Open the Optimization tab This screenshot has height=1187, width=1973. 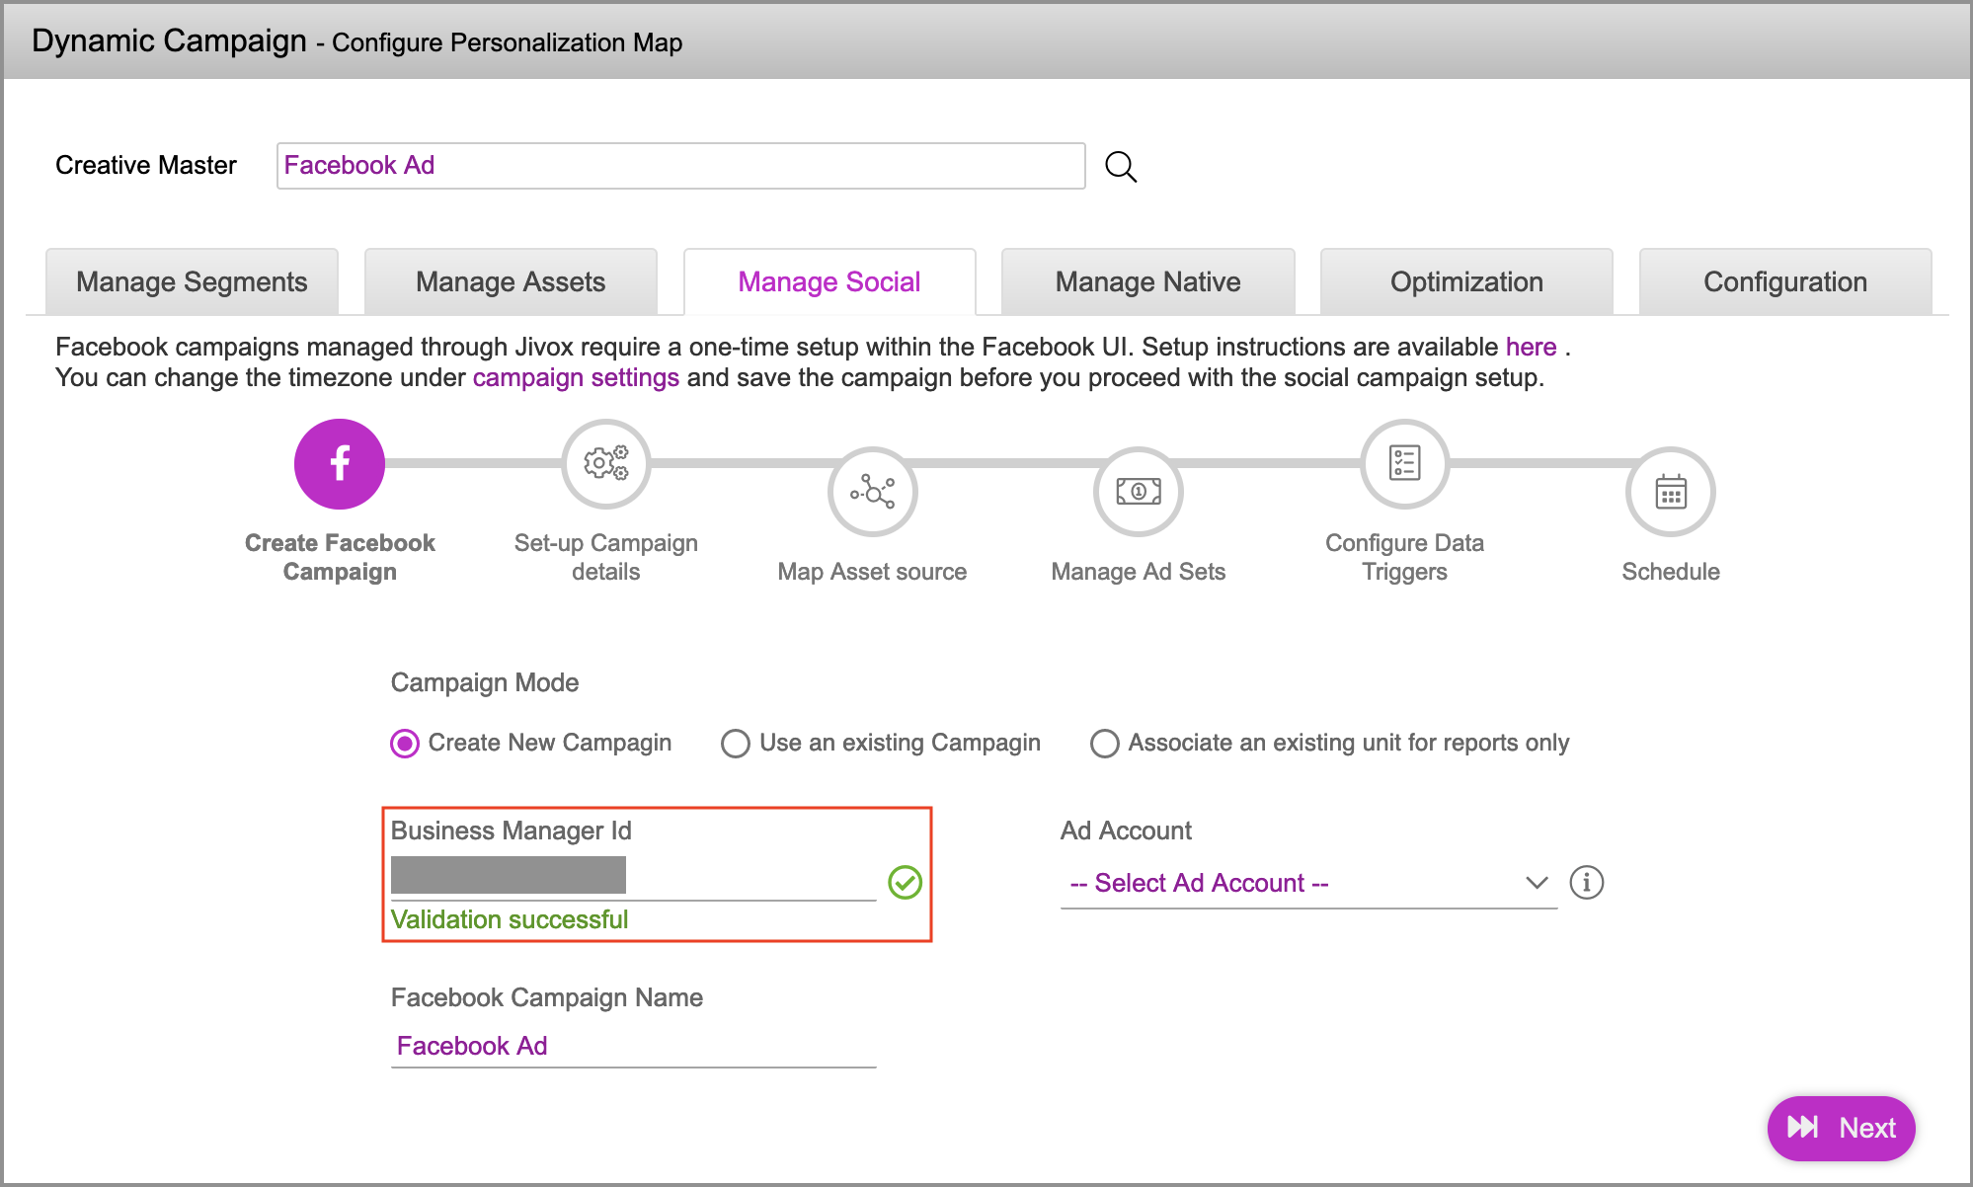point(1466,282)
